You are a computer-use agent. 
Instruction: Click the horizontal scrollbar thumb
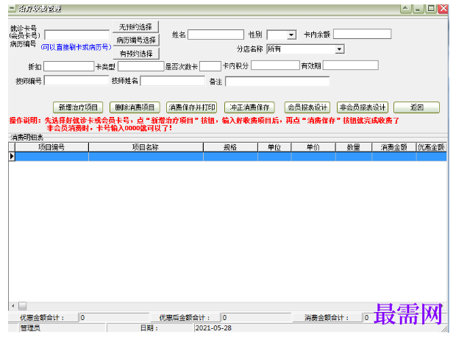pos(22,306)
